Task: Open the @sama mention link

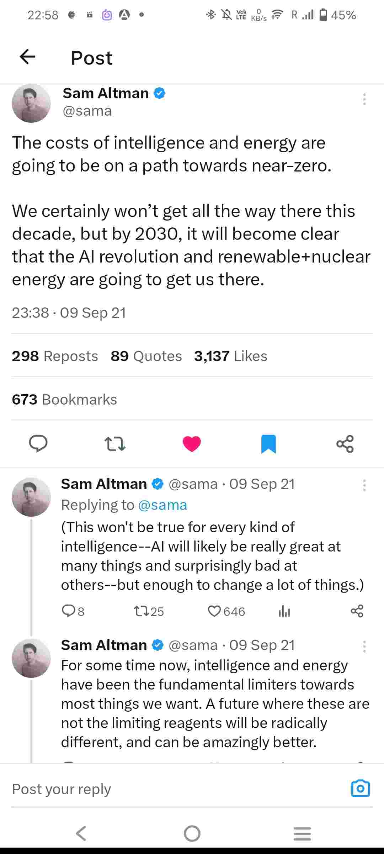Action: click(x=162, y=505)
